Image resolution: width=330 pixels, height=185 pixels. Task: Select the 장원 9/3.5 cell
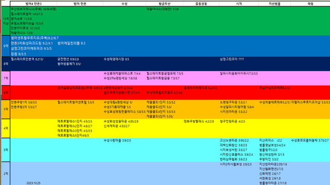tap(19, 54)
